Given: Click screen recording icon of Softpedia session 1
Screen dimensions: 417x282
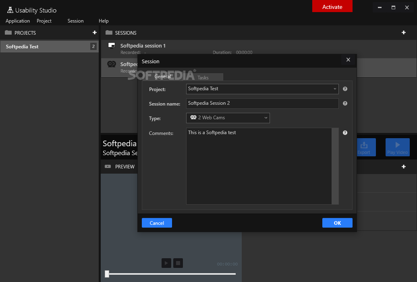Looking at the screenshot, I should tap(112, 46).
